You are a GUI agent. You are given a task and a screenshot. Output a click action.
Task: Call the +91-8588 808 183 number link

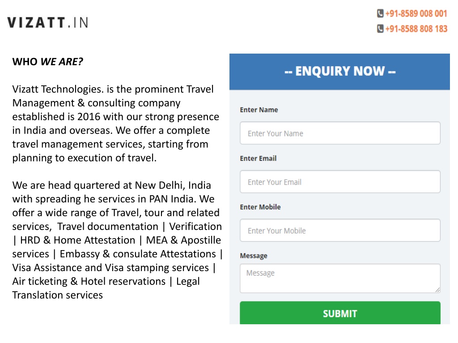pyautogui.click(x=416, y=29)
